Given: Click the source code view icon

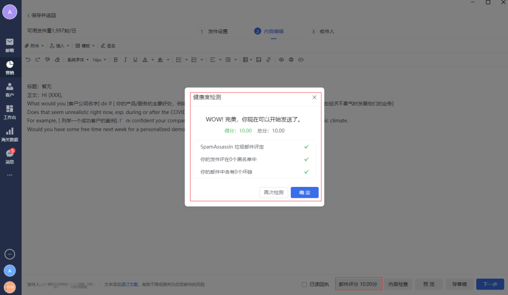Looking at the screenshot, I should coord(301,59).
